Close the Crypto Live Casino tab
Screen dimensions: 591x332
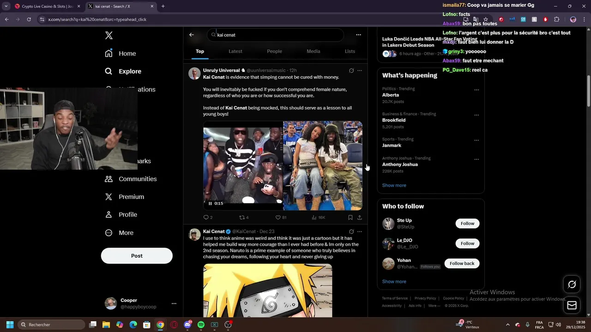(78, 6)
